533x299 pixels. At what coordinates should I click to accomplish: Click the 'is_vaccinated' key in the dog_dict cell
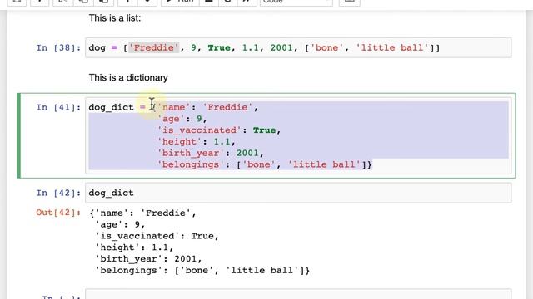coord(200,130)
